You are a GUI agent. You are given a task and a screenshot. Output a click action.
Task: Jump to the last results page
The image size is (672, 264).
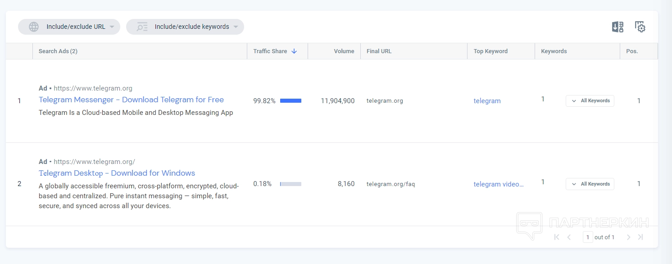pyautogui.click(x=640, y=237)
